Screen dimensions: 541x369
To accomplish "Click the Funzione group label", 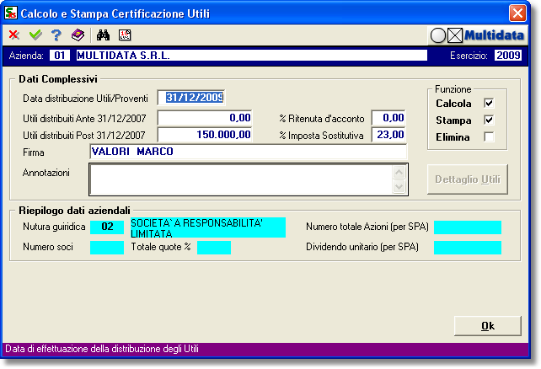I will pyautogui.click(x=453, y=89).
